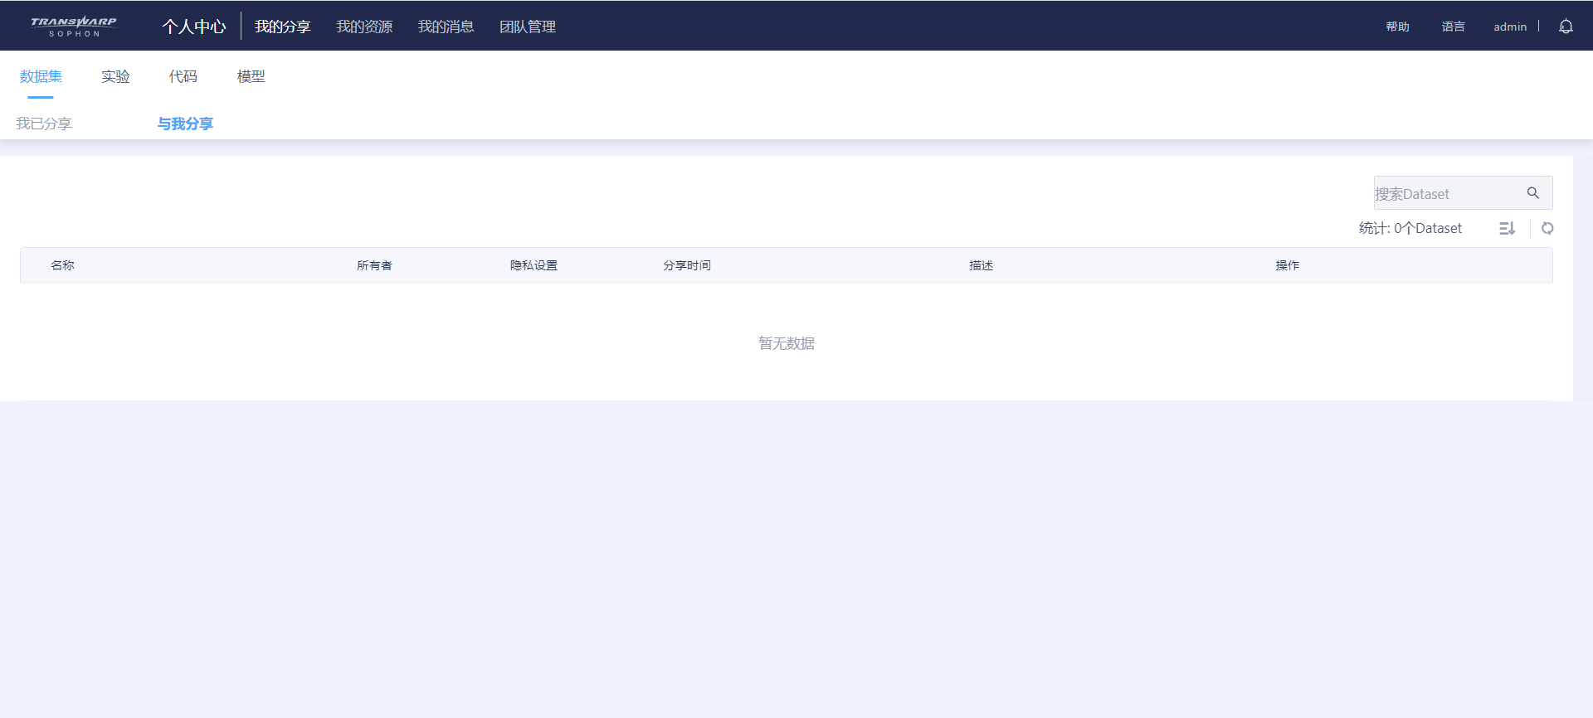Switch to the 模型 tab
Viewport: 1593px width, 718px height.
[x=251, y=76]
